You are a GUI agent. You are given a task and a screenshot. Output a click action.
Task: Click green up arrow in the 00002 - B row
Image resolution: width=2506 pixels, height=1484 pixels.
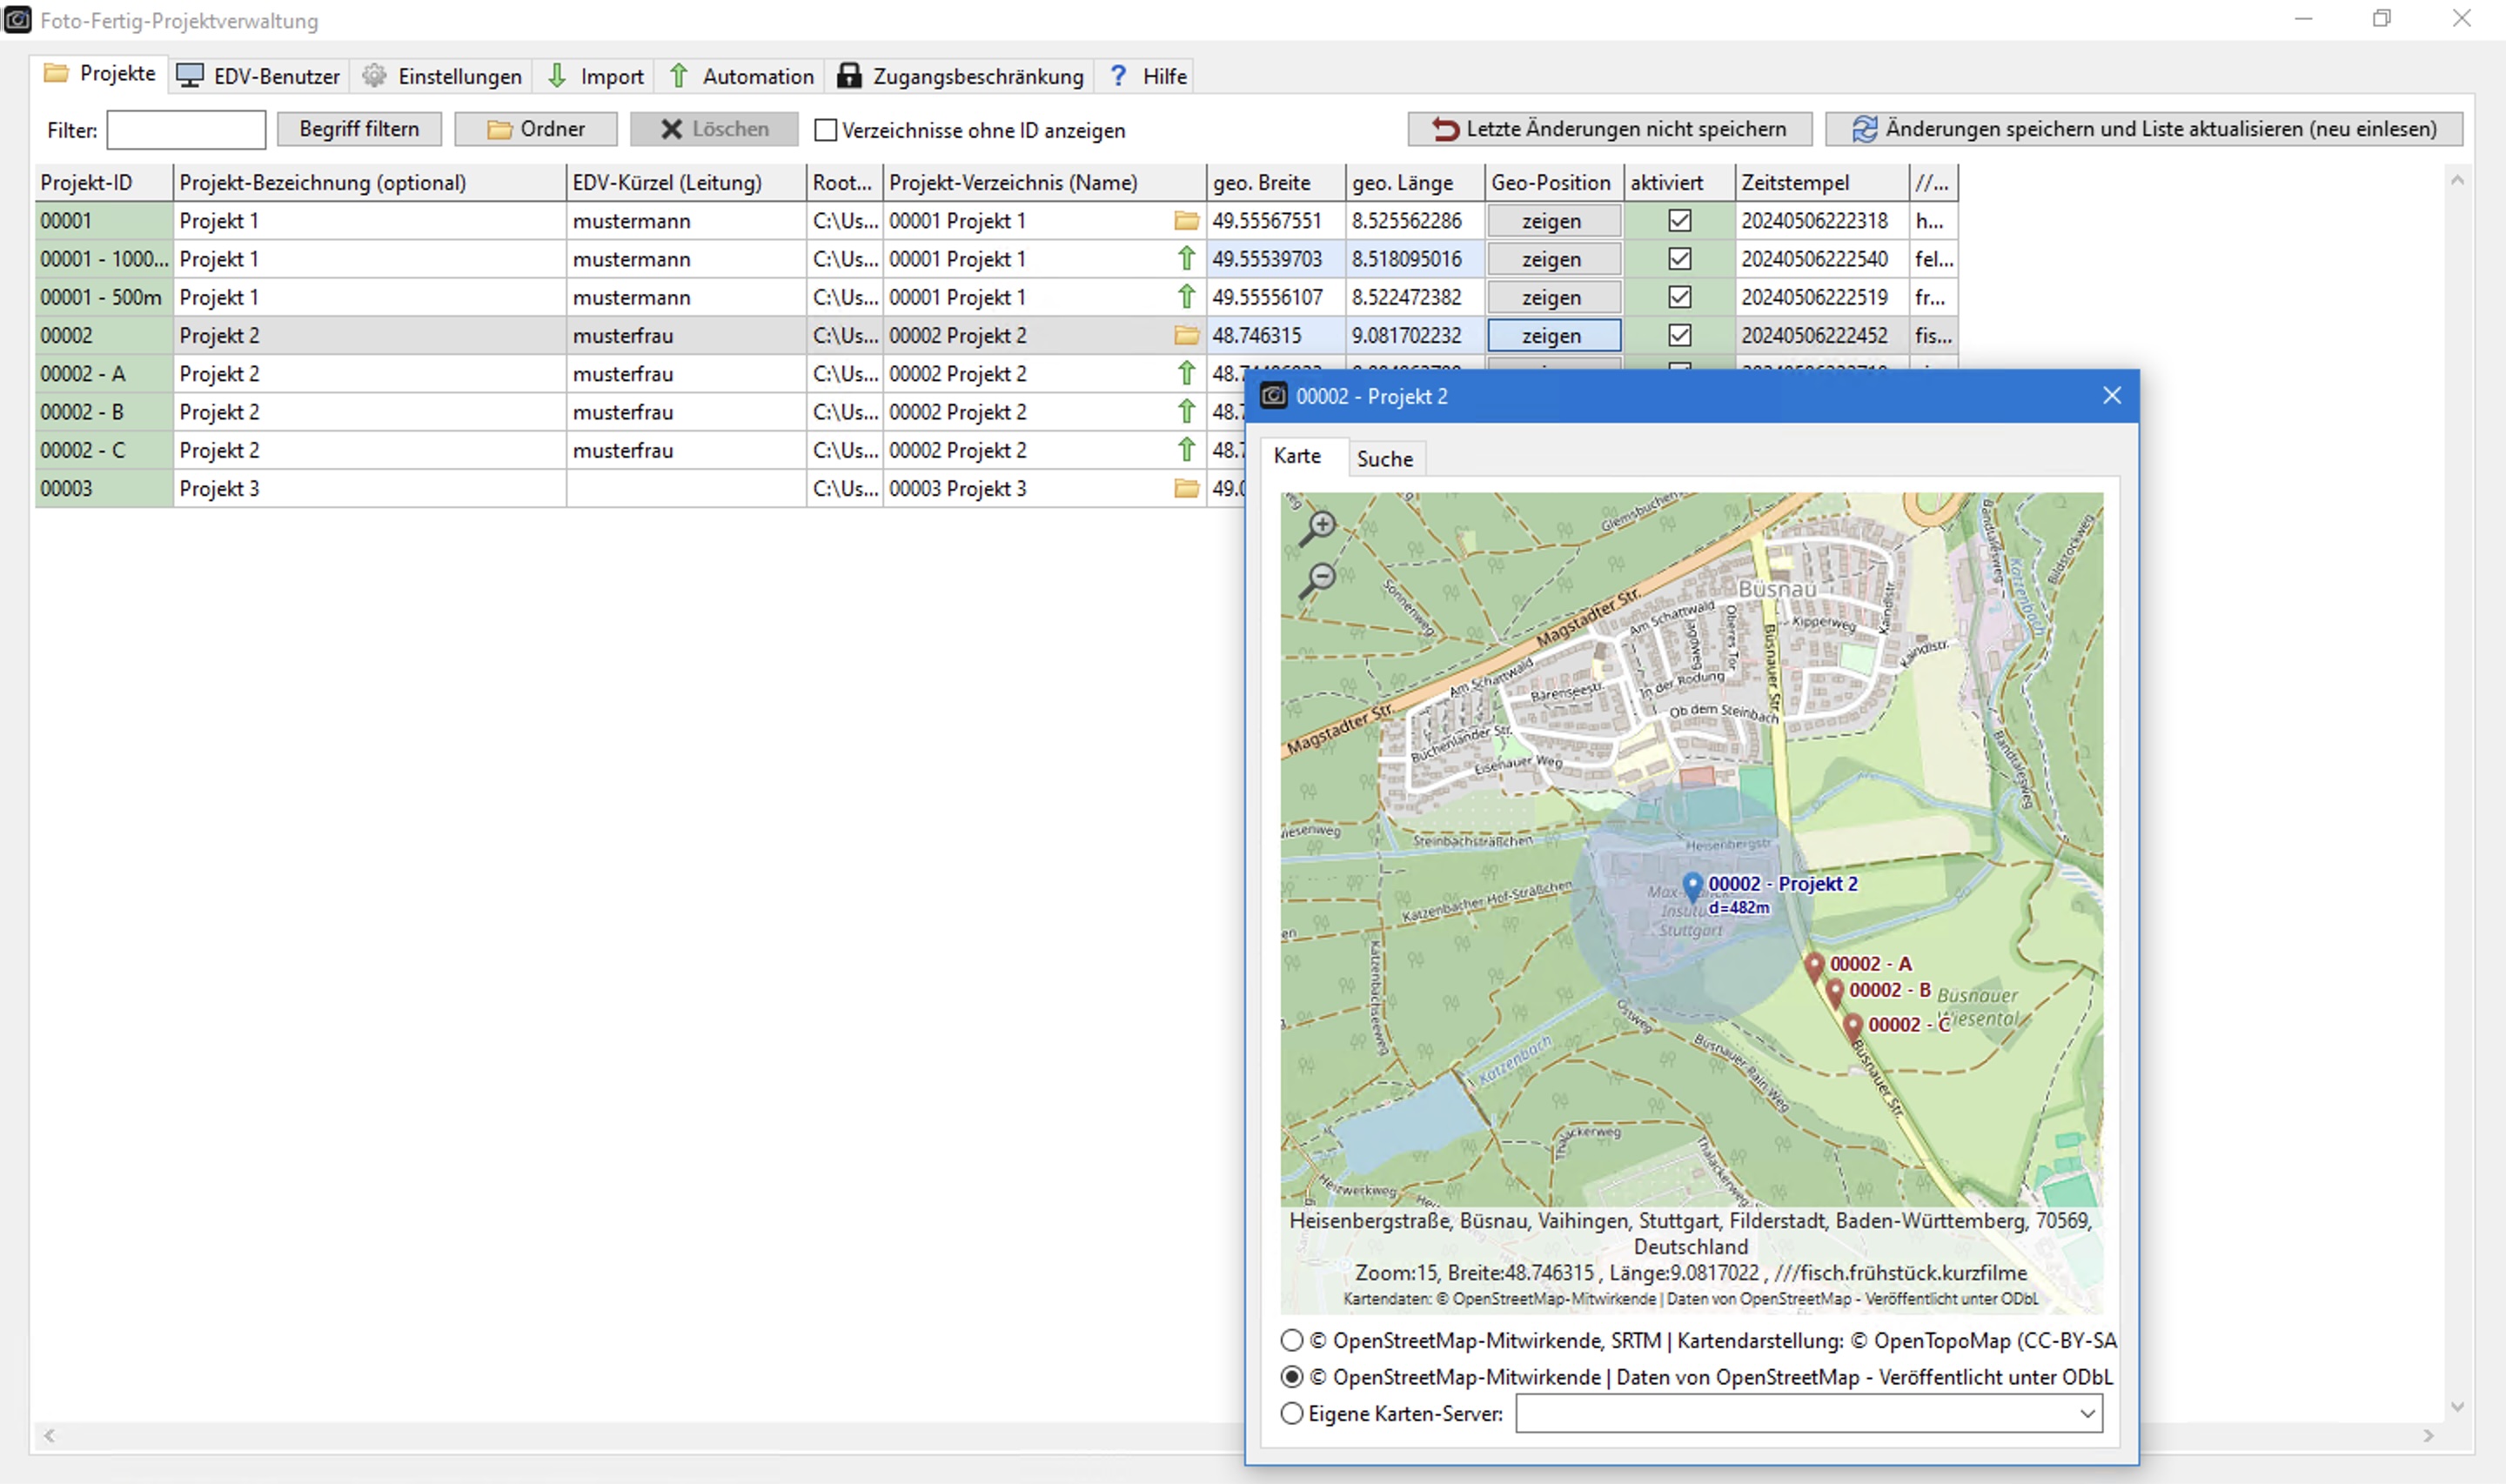(1186, 412)
